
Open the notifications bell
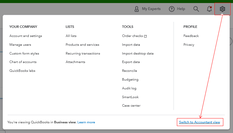[x=209, y=9]
